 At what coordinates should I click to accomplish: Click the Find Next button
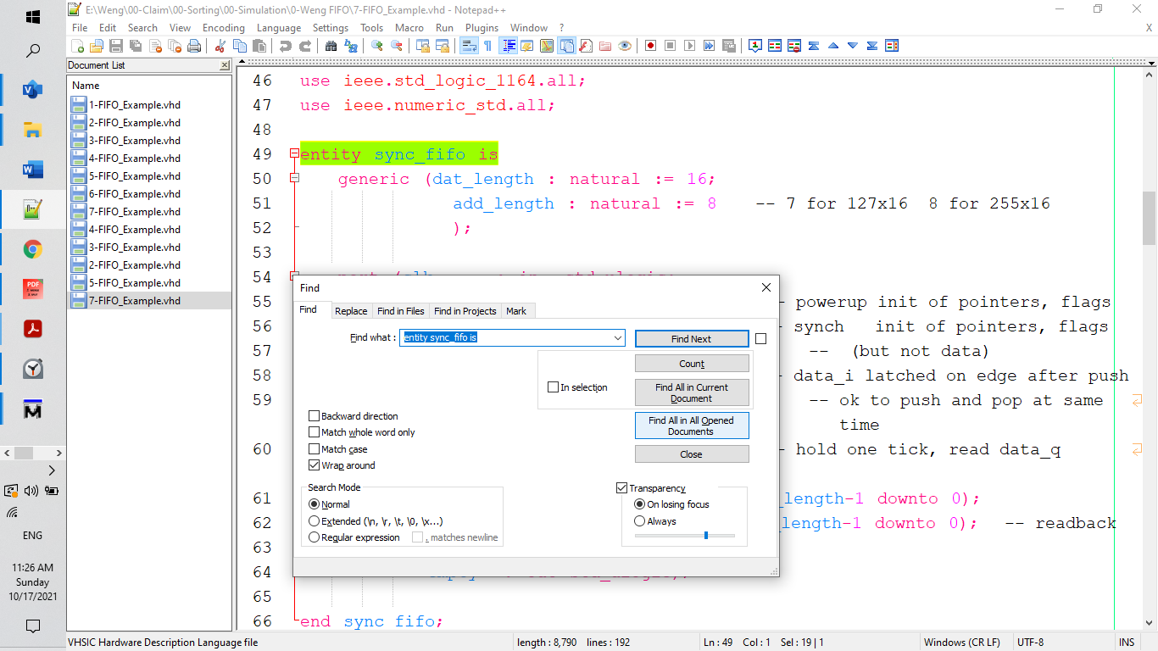coord(692,339)
